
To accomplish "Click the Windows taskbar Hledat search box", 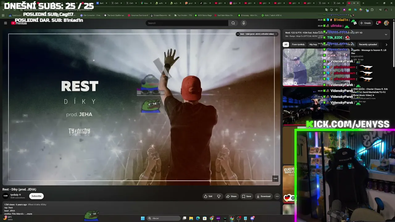I will click(164, 218).
